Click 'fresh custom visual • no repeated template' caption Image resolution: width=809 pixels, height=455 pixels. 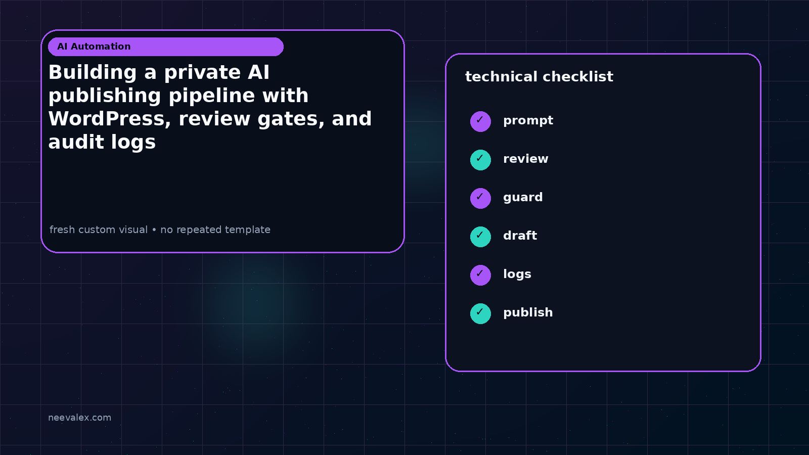[x=160, y=230]
